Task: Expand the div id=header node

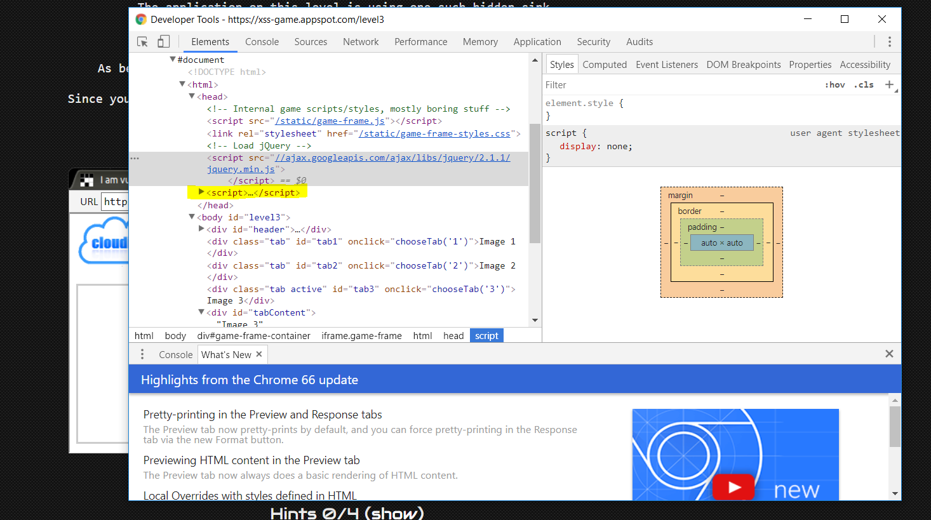Action: click(201, 229)
